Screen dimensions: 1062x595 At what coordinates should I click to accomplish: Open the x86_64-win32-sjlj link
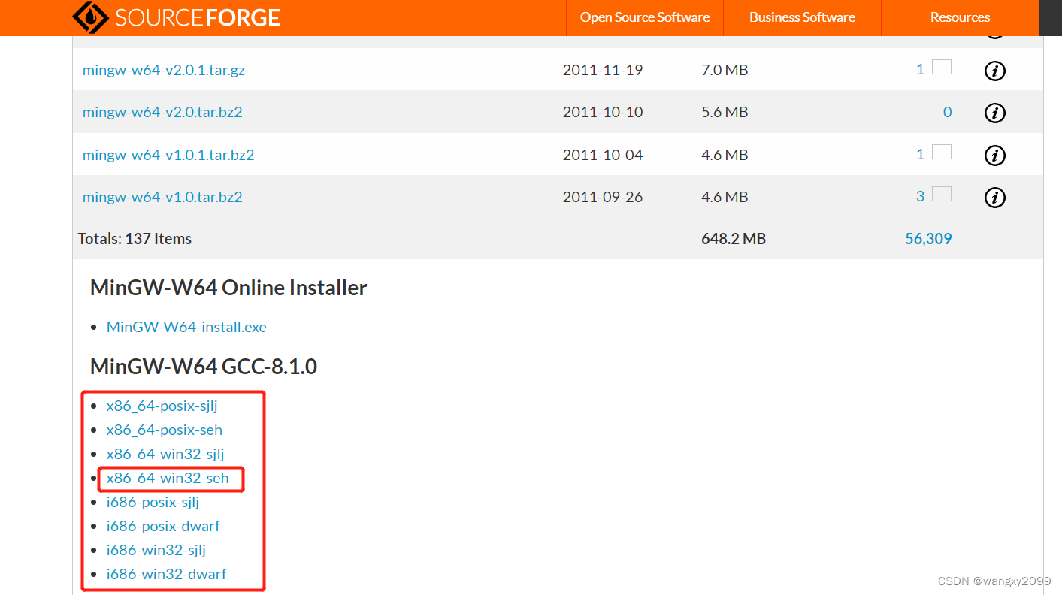[x=165, y=454]
